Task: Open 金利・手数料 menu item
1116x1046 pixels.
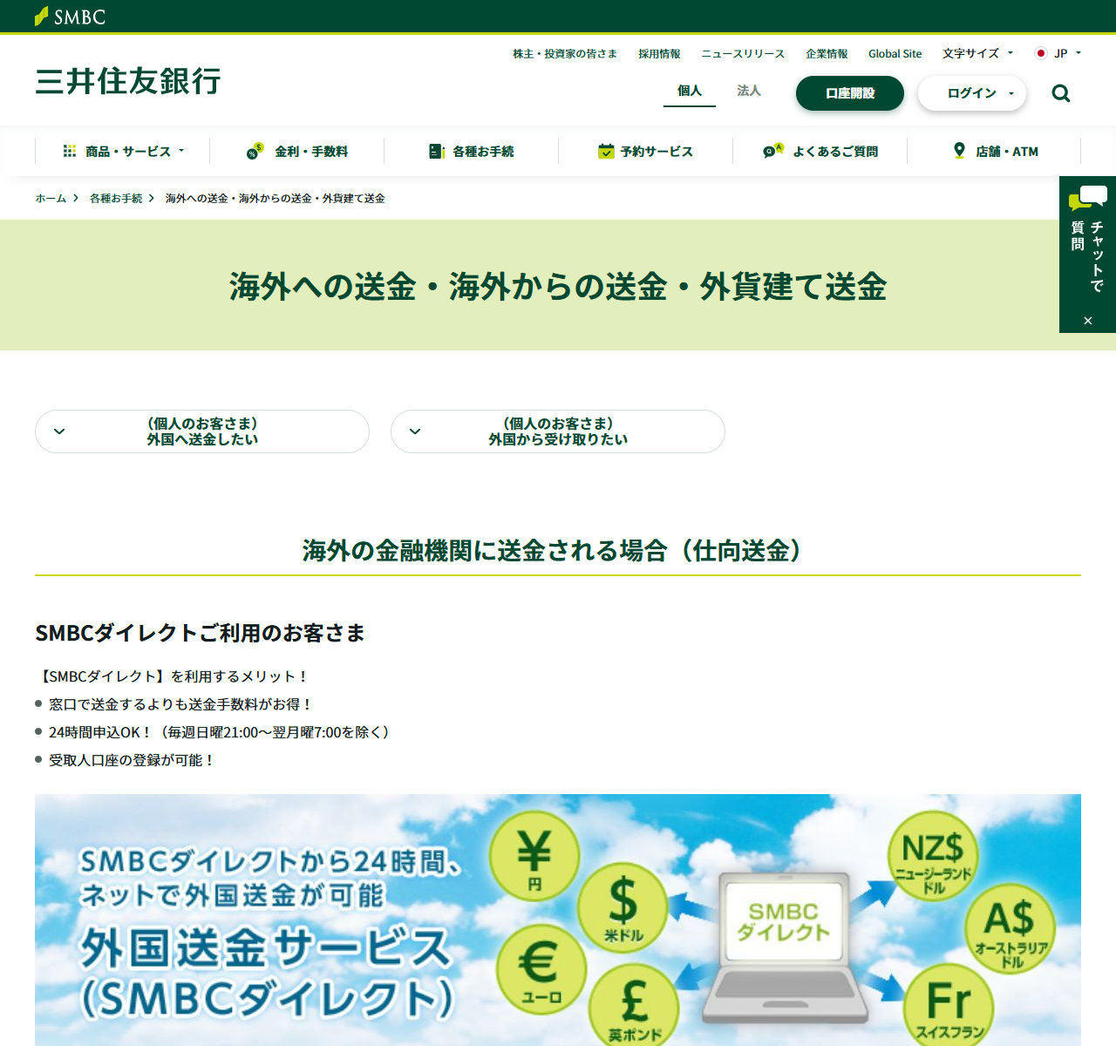Action: [297, 151]
